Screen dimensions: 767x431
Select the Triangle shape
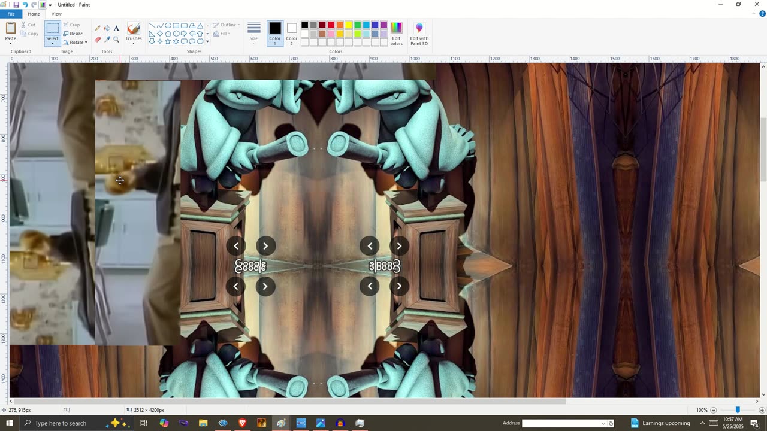200,26
